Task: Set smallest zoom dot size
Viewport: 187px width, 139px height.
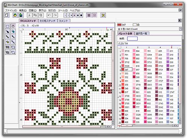Action: pos(65,15)
